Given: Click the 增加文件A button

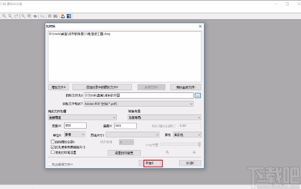Looking at the screenshot, I should point(59,87).
